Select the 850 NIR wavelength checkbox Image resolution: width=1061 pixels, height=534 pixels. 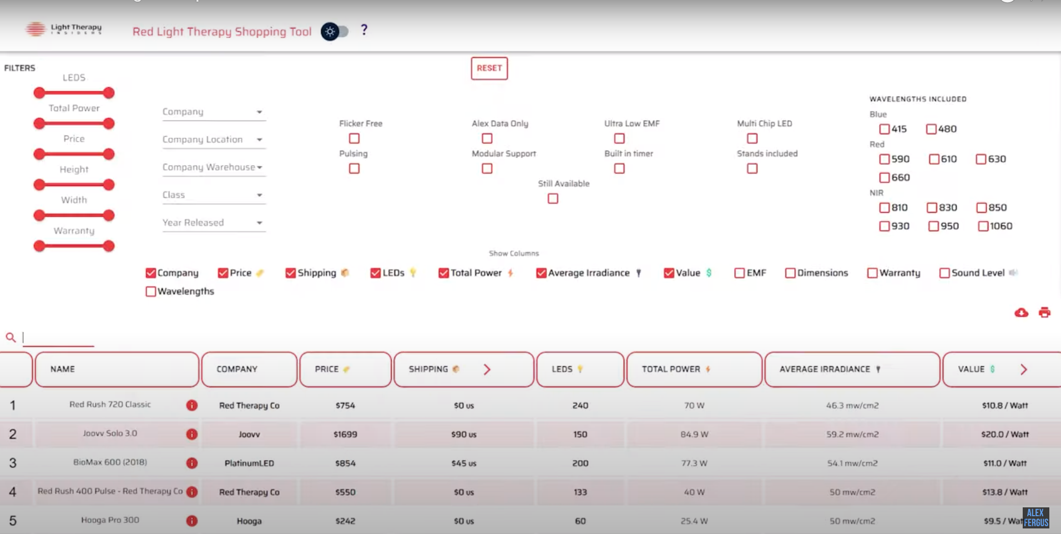tap(982, 208)
